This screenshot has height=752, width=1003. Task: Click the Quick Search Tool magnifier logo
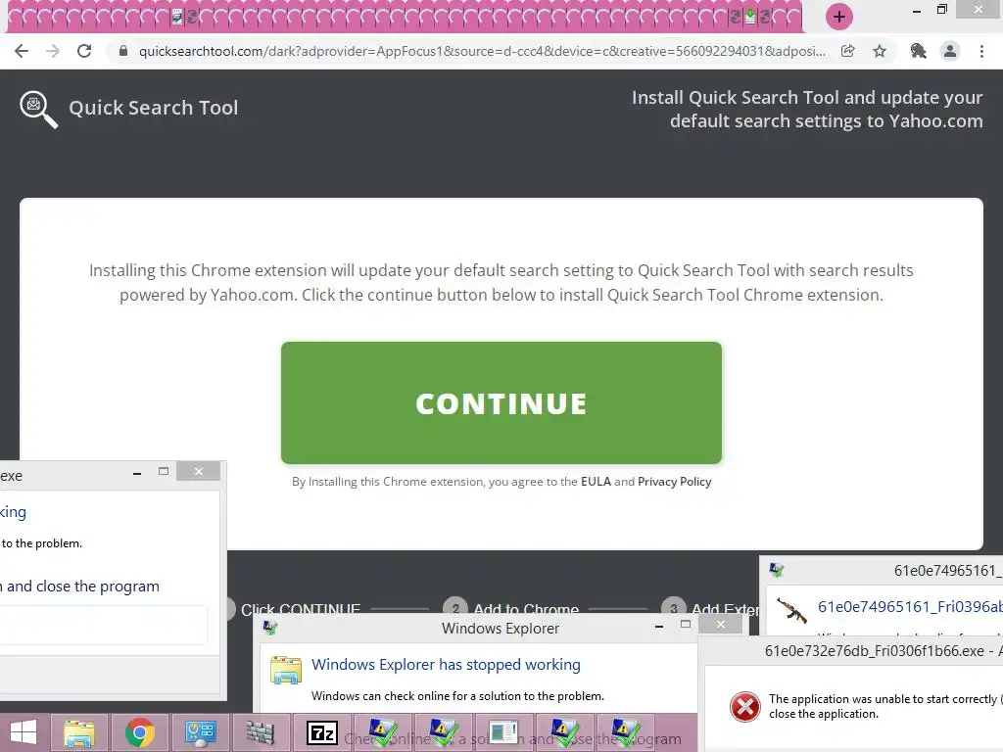click(38, 110)
